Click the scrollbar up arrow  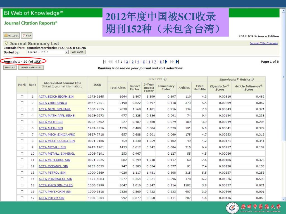(284, 11)
